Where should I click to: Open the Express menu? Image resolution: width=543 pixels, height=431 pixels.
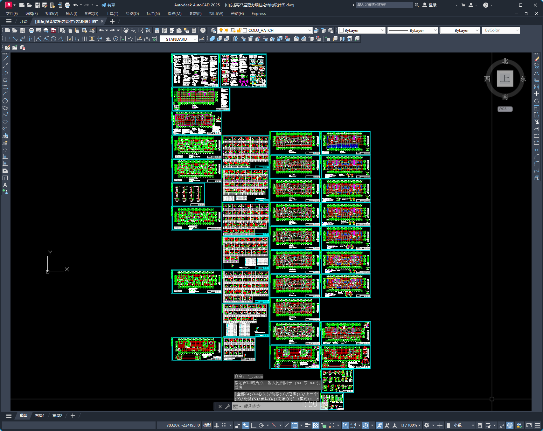coord(259,14)
